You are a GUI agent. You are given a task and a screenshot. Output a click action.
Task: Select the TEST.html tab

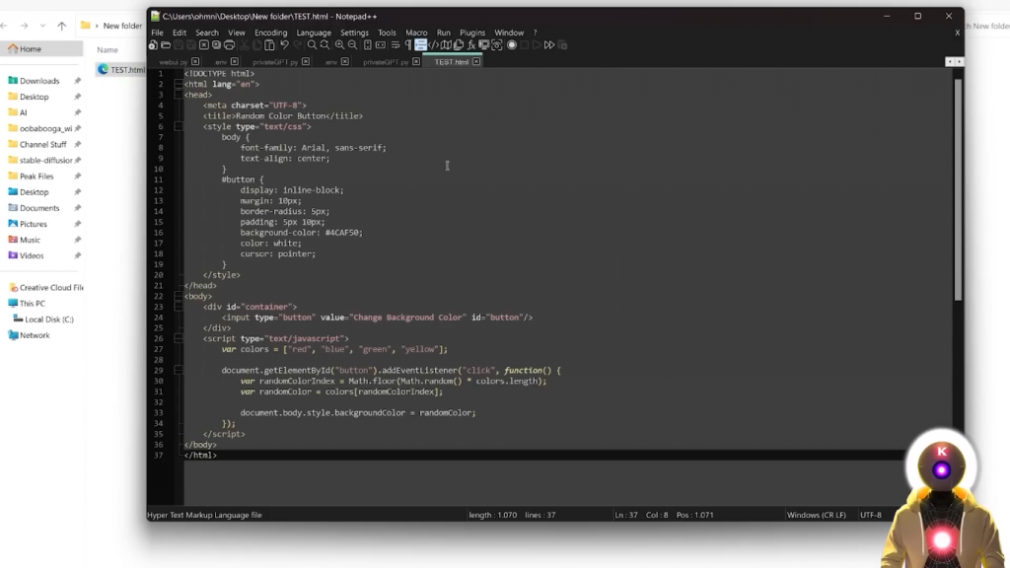(x=451, y=62)
